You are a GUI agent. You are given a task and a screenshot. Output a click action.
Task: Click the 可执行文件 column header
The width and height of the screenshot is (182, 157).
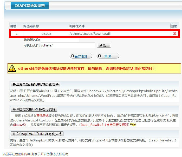point(77,26)
